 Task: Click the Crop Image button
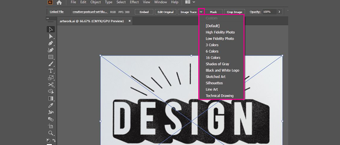pos(234,12)
